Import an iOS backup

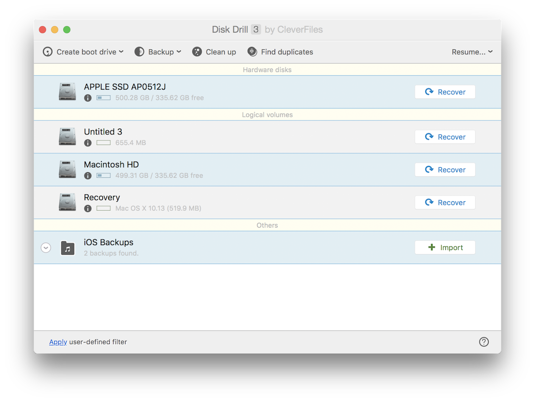(x=445, y=247)
